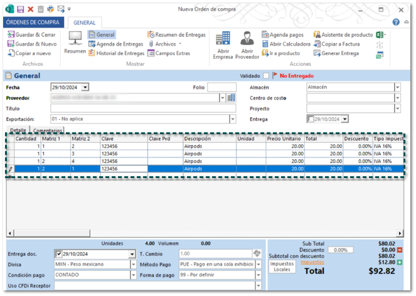Expand the Almacén dropdown
This screenshot has width=416, height=296.
coord(397,87)
